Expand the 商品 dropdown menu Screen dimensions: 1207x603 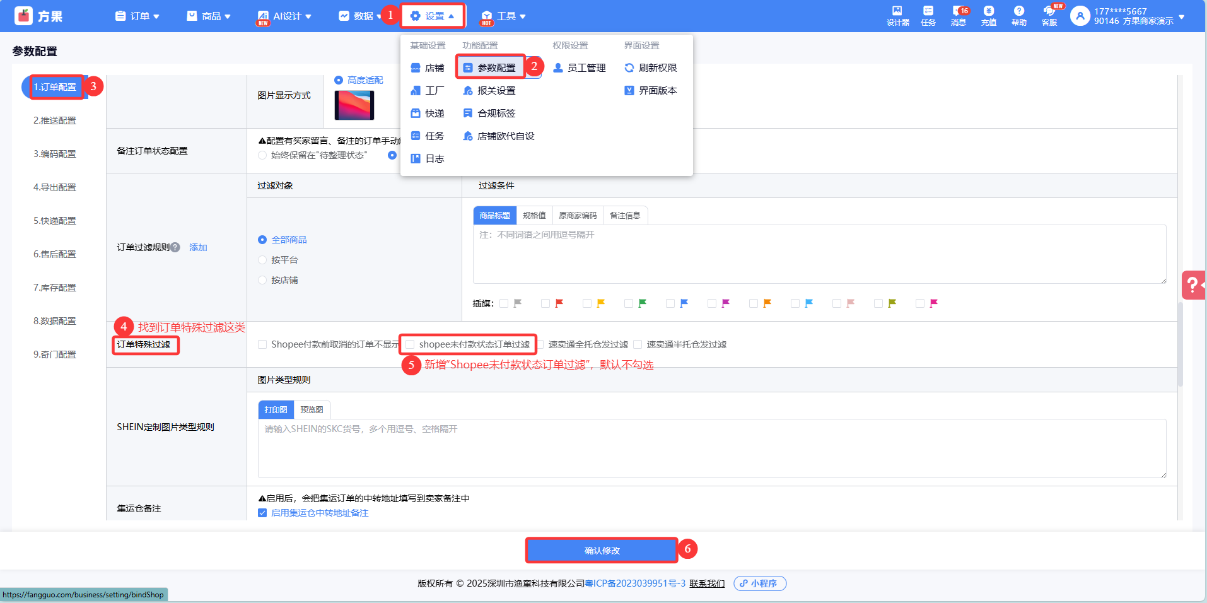pos(209,16)
